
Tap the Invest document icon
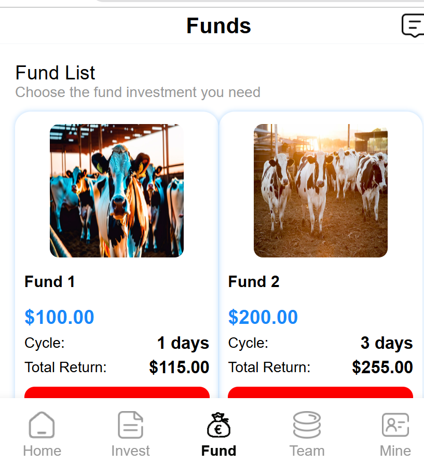click(x=130, y=425)
